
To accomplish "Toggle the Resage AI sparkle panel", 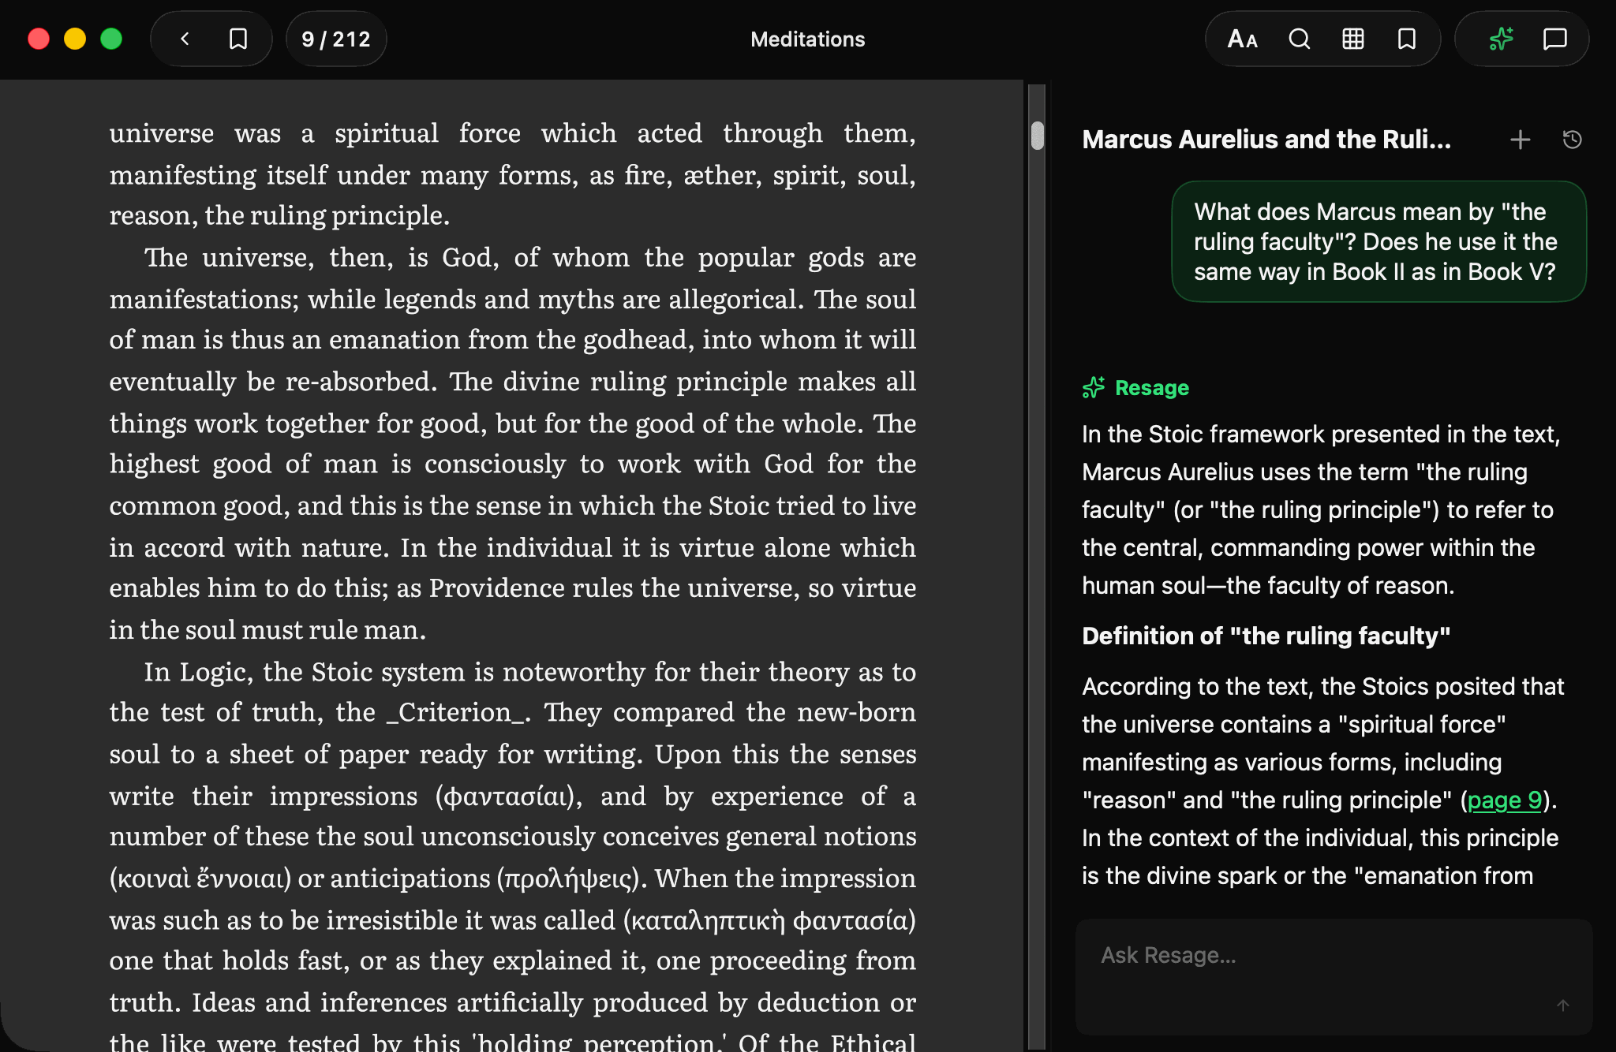I will (1501, 39).
